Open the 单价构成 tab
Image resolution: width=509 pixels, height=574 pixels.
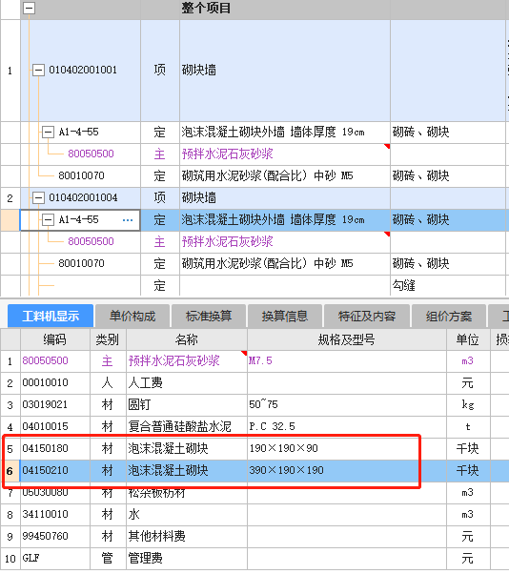pyautogui.click(x=132, y=316)
